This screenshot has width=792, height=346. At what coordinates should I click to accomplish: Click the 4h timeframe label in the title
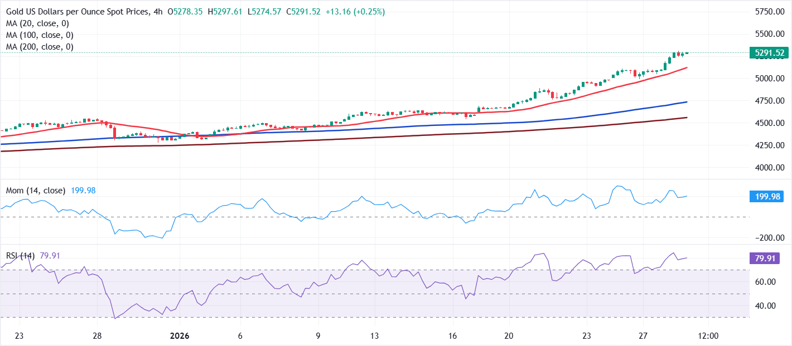click(x=159, y=11)
